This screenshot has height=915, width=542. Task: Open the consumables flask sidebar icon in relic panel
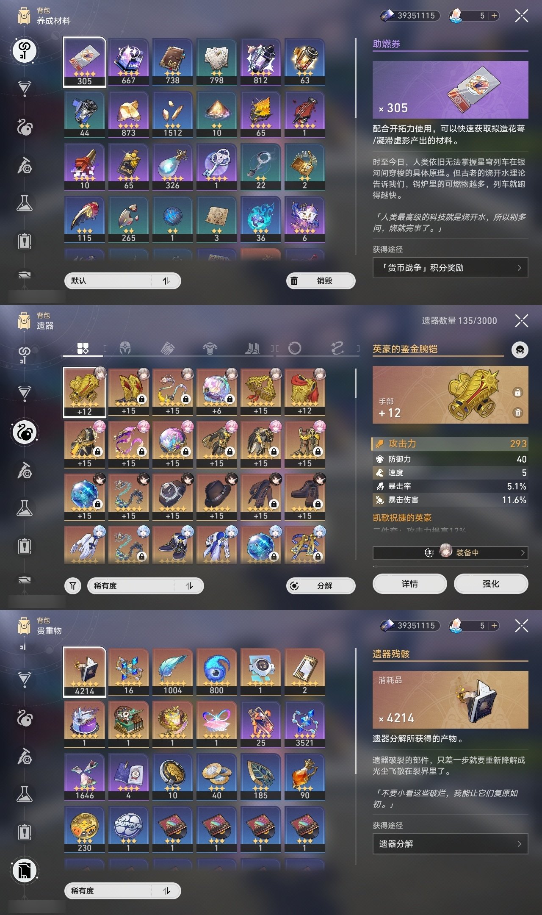tap(25, 507)
